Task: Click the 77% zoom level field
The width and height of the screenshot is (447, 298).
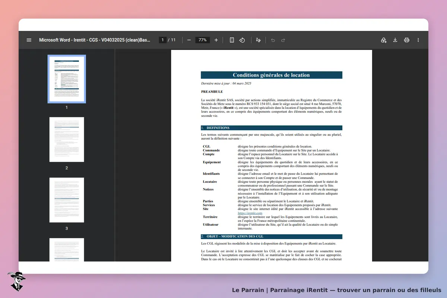Action: point(203,40)
